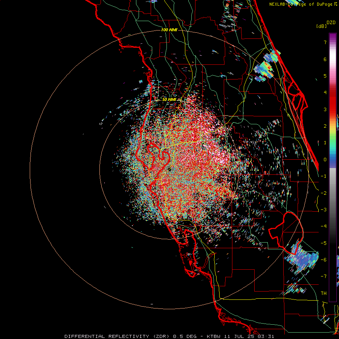
Task: Click the 03:31 timestamp
Action: pyautogui.click(x=266, y=336)
